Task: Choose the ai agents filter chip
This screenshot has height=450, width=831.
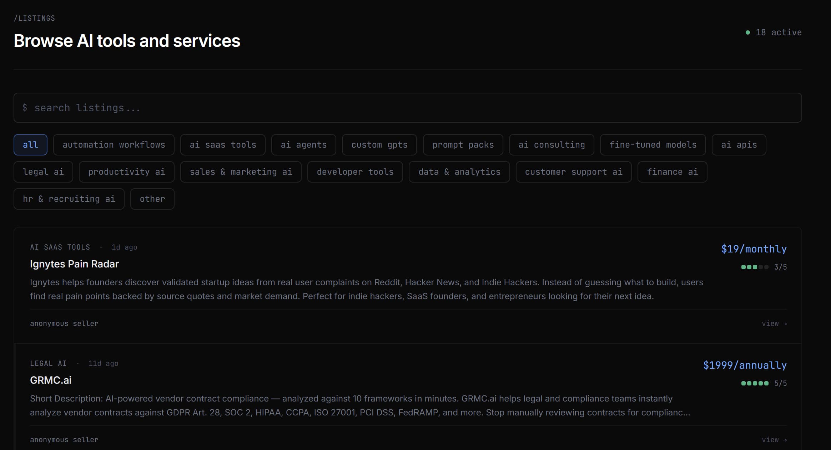Action: pyautogui.click(x=303, y=145)
